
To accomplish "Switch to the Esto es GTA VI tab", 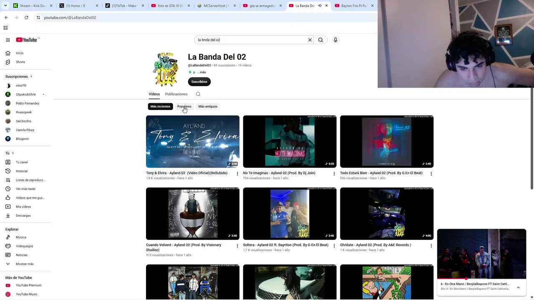I will coord(170,6).
